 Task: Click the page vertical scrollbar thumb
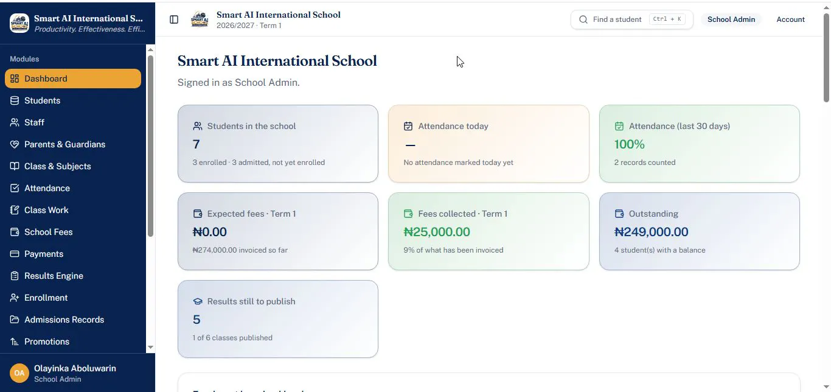click(x=826, y=57)
